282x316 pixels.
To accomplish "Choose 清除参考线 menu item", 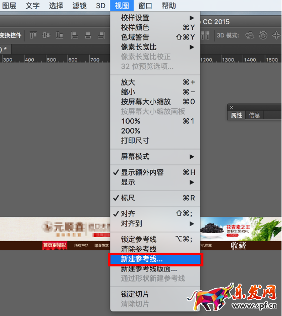I will [x=155, y=249].
